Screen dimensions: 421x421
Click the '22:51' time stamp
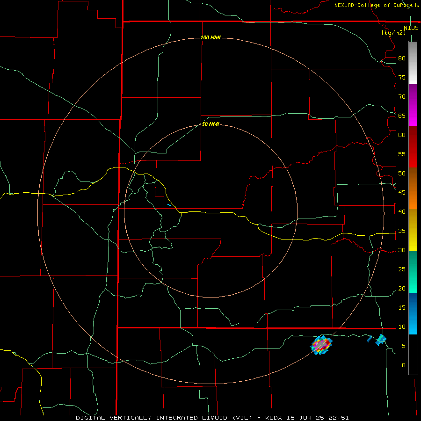339,418
